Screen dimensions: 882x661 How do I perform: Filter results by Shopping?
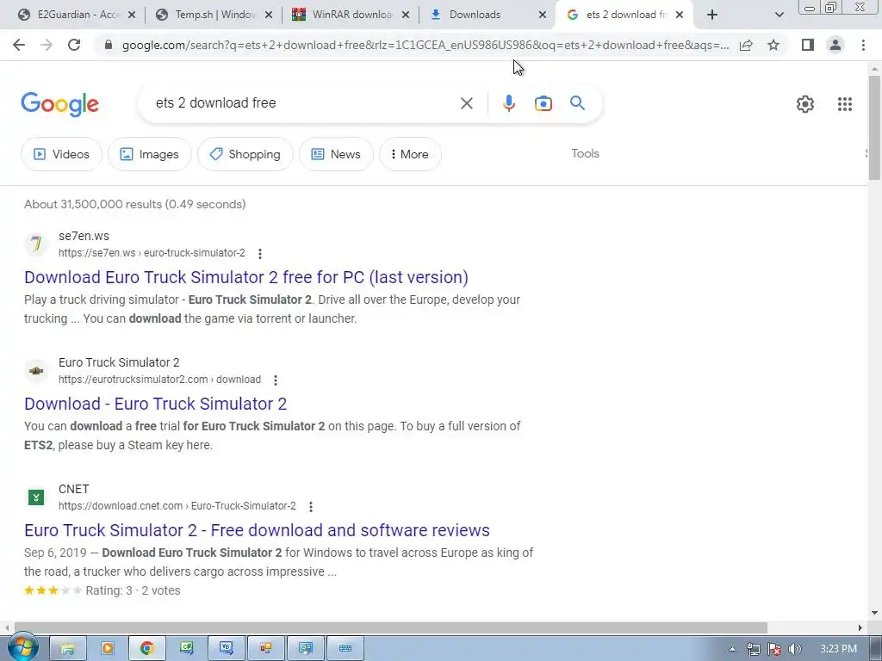coord(245,154)
